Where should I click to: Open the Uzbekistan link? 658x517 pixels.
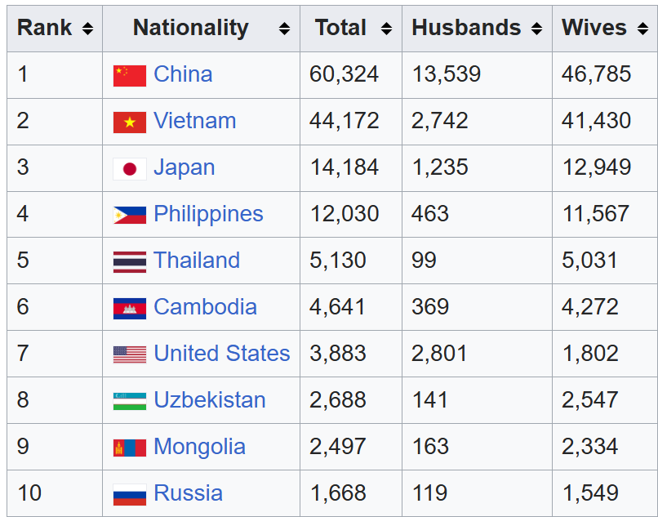(209, 400)
